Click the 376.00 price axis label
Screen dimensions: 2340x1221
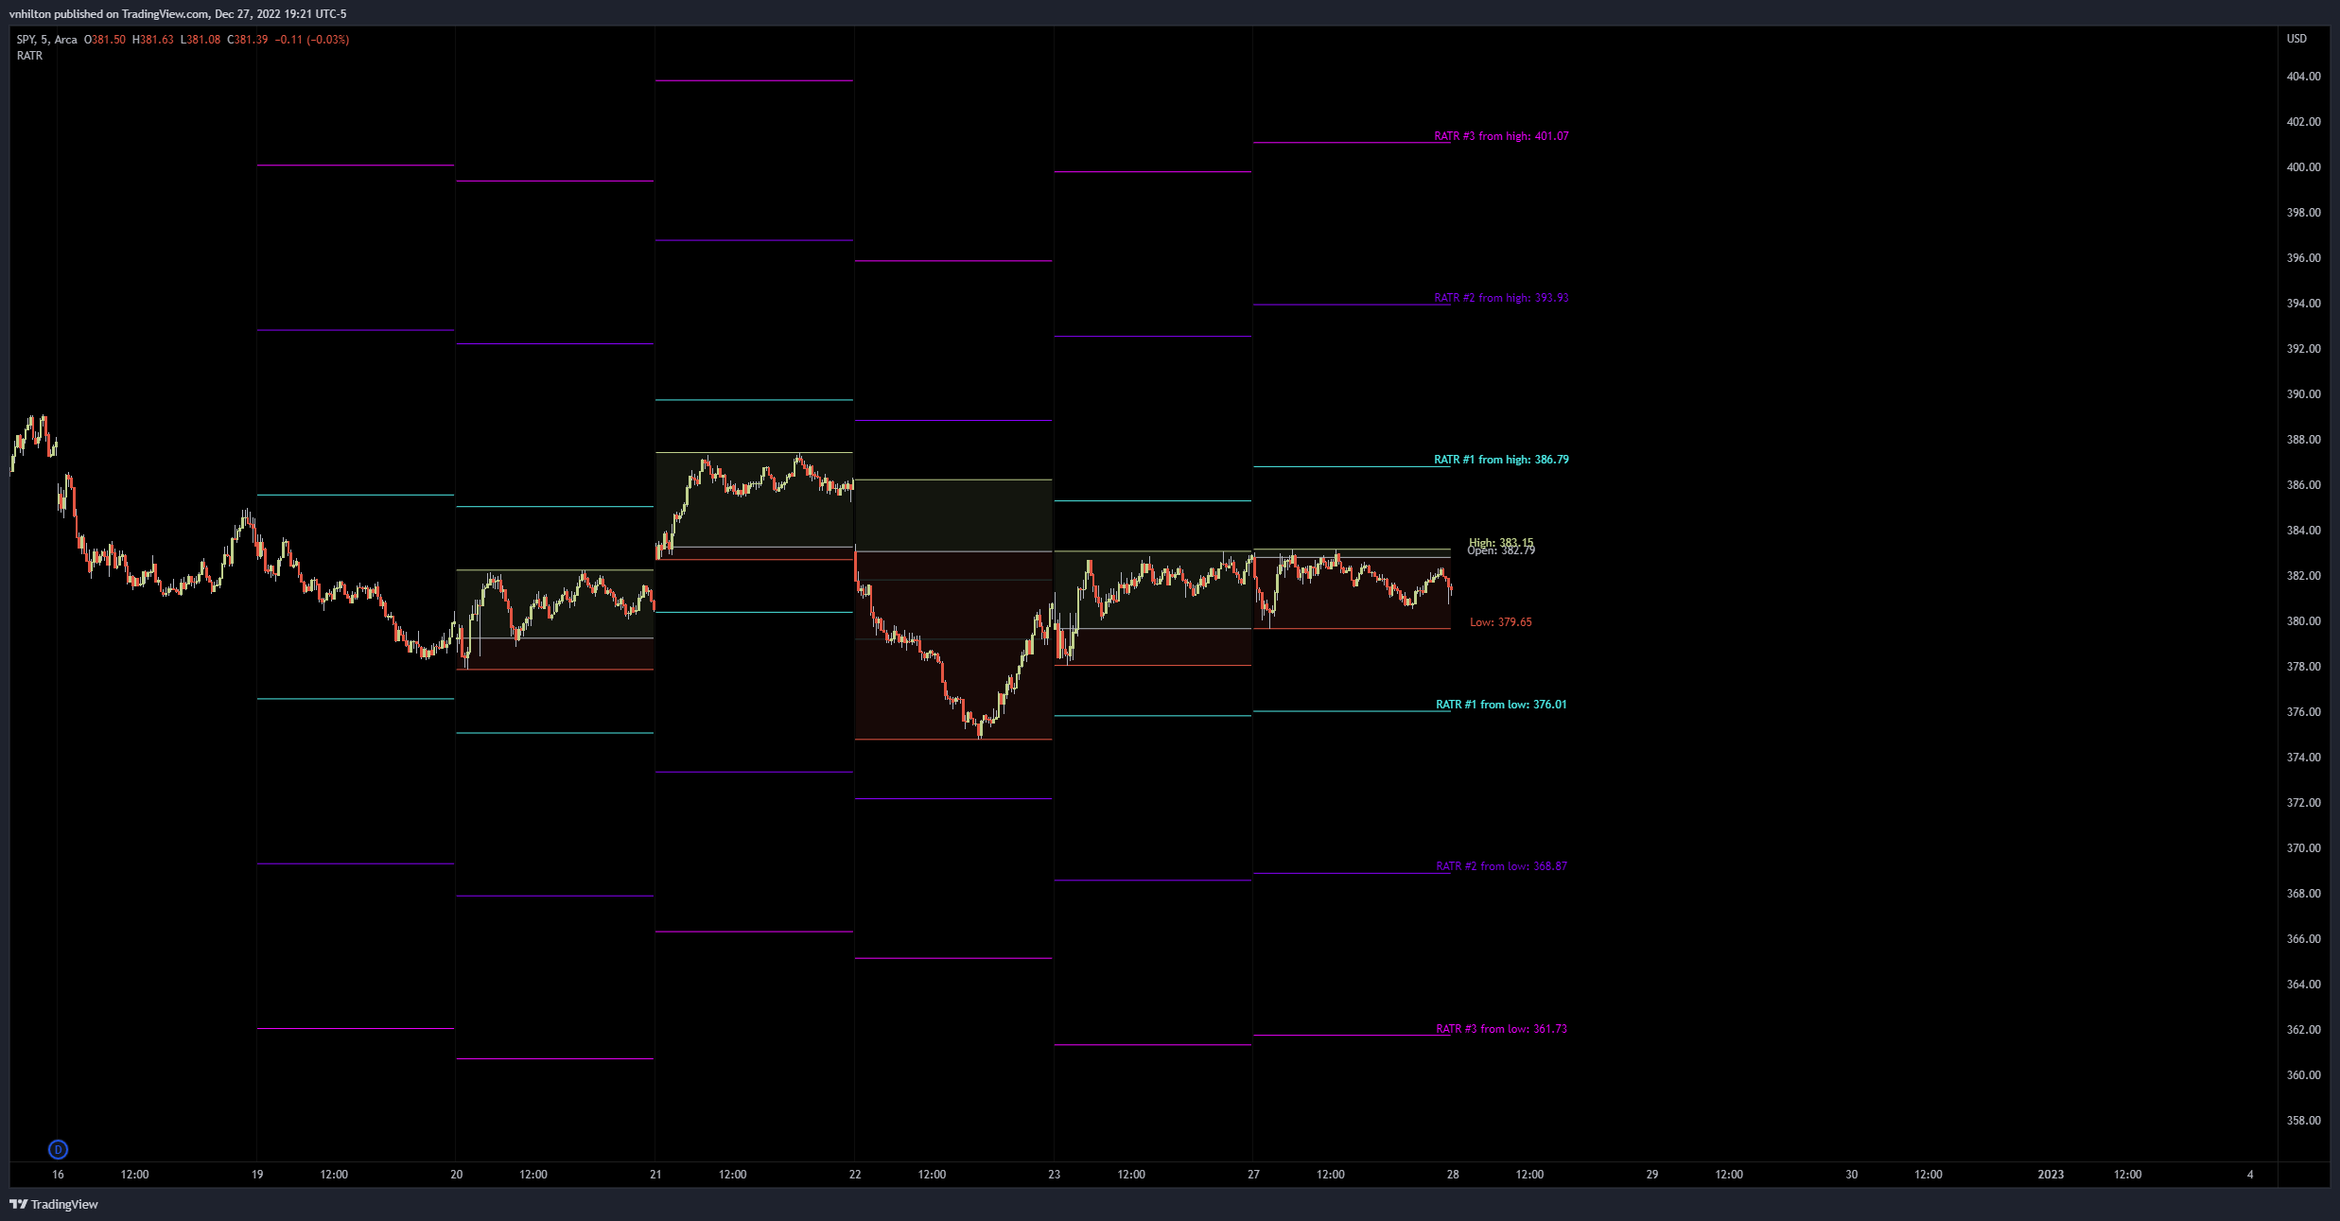pyautogui.click(x=2303, y=712)
